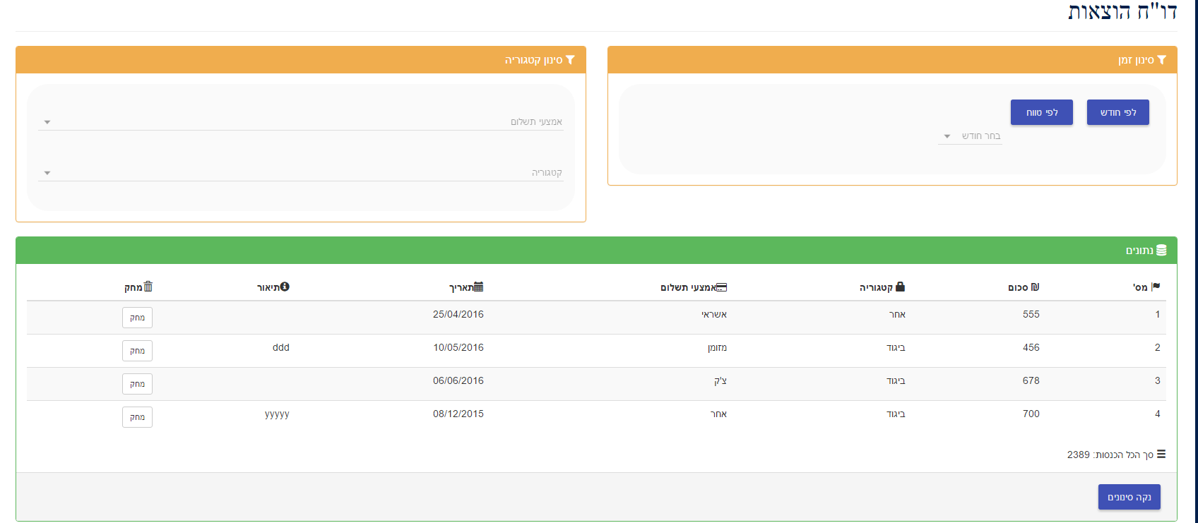Click payment method צ'ק in row 3
Screen dimensions: 1198x523
click(720, 381)
